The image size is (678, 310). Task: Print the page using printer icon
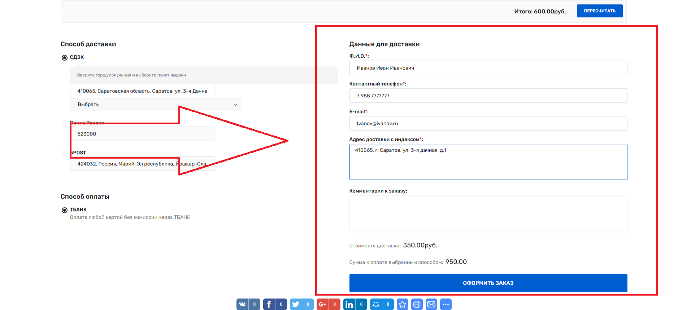[x=417, y=304]
